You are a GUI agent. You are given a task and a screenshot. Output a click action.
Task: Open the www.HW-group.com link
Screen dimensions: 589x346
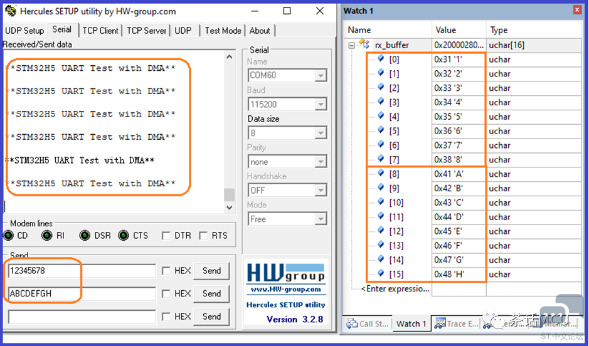pos(286,290)
